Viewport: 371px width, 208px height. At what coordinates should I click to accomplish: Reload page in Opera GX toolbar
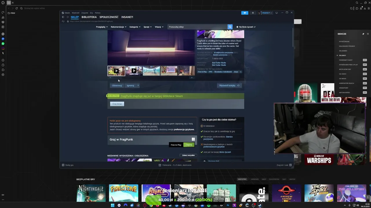pos(17,8)
